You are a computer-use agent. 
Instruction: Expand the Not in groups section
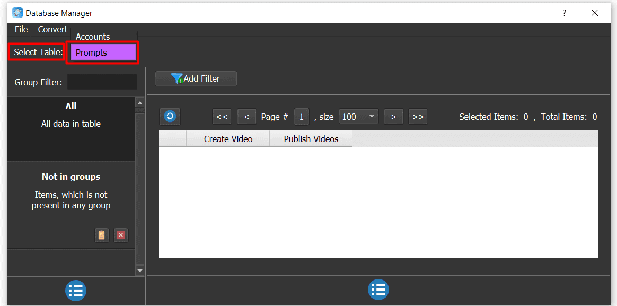(70, 177)
